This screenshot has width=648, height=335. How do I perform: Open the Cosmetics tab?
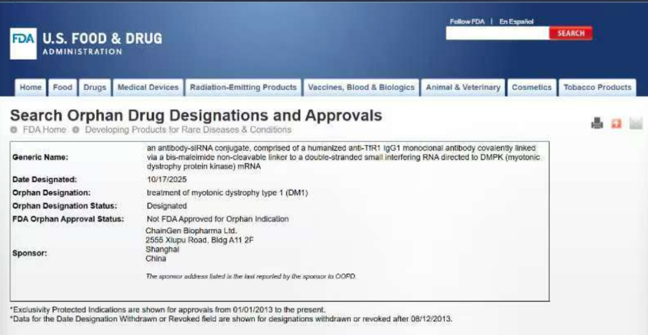tap(532, 87)
